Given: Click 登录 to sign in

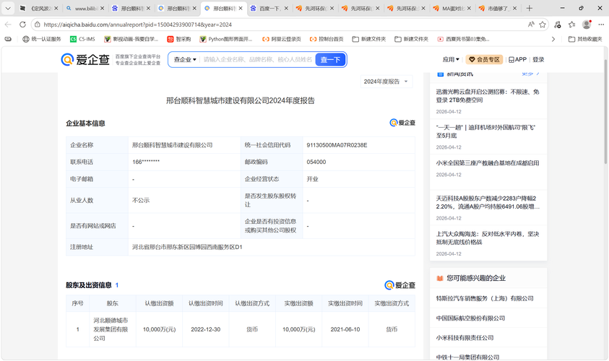Looking at the screenshot, I should (538, 59).
